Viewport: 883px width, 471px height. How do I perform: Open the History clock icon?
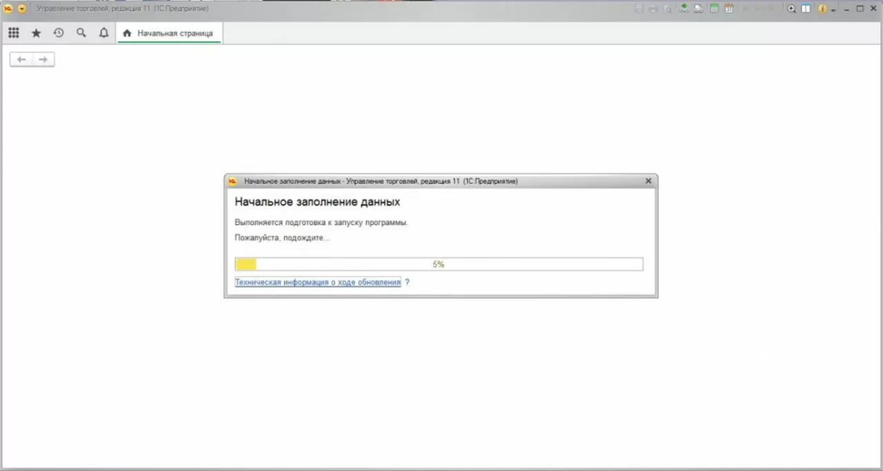59,32
